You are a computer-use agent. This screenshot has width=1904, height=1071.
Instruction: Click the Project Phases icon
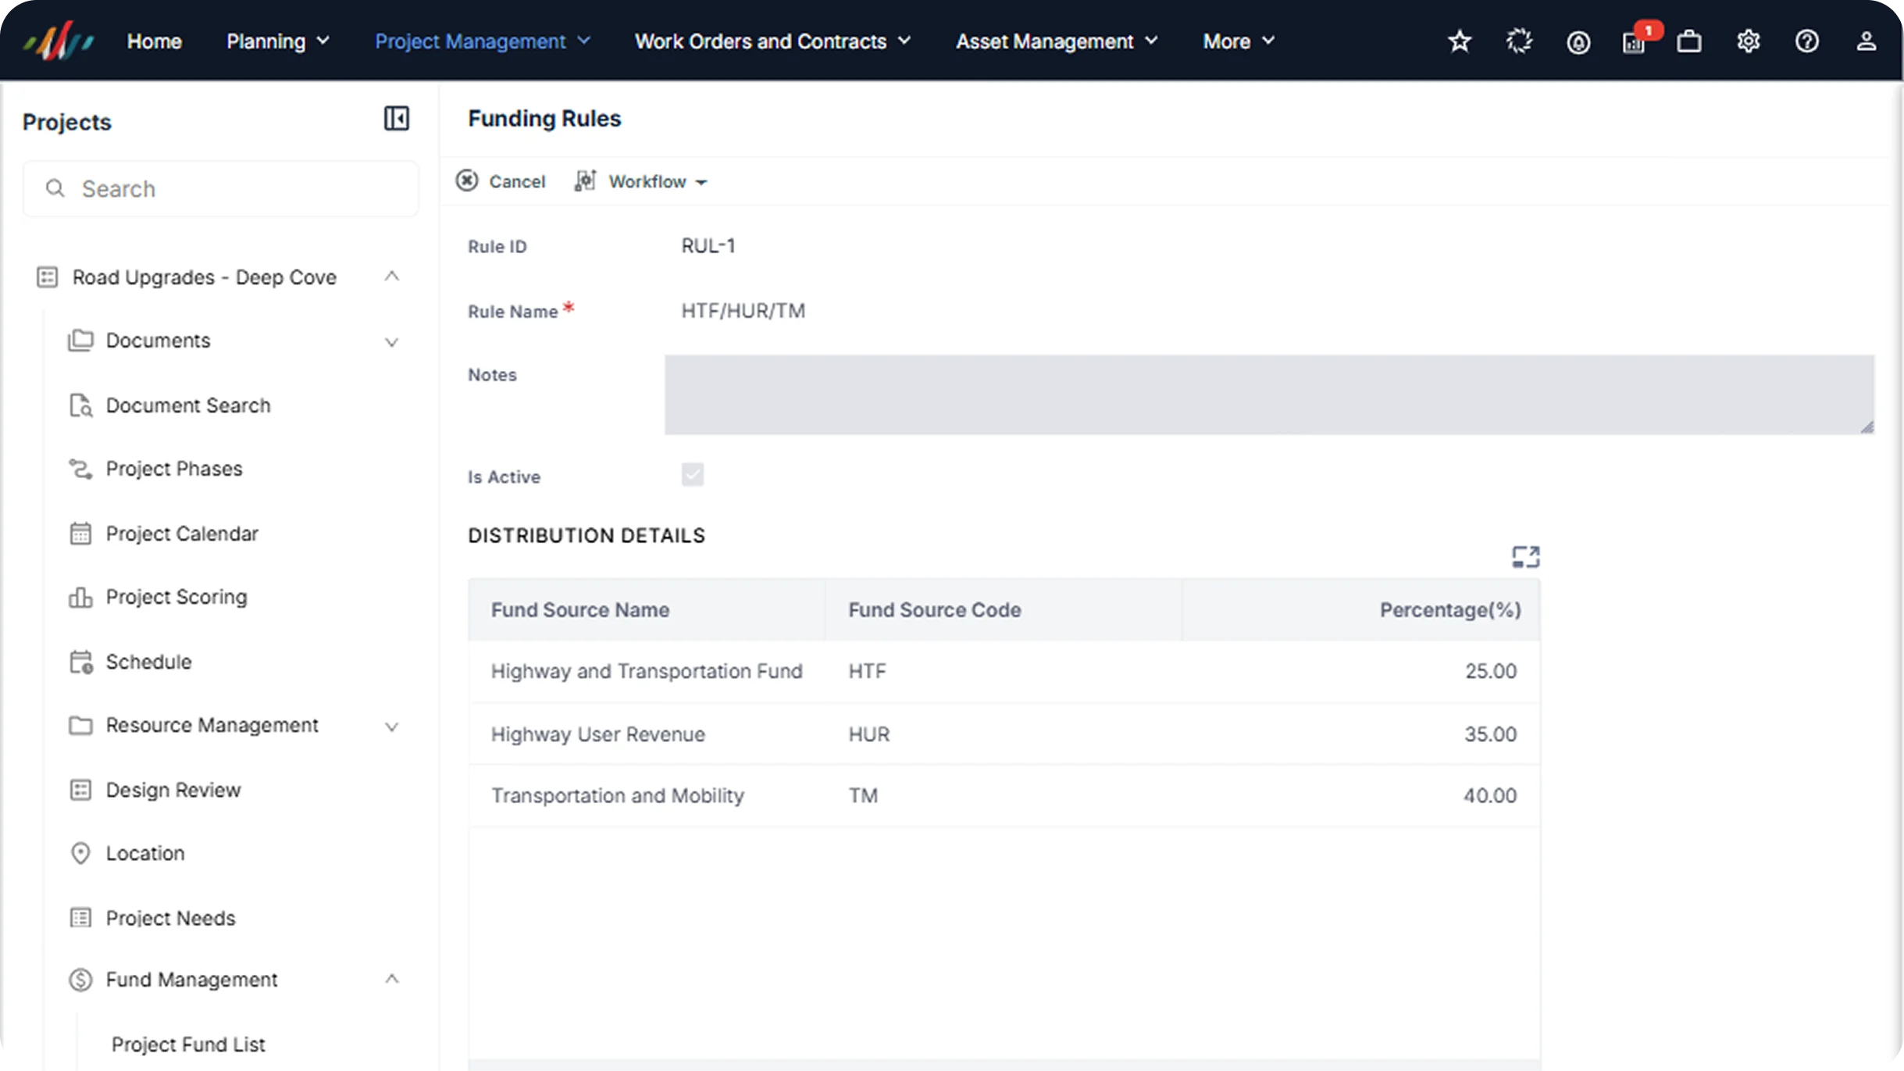(80, 469)
